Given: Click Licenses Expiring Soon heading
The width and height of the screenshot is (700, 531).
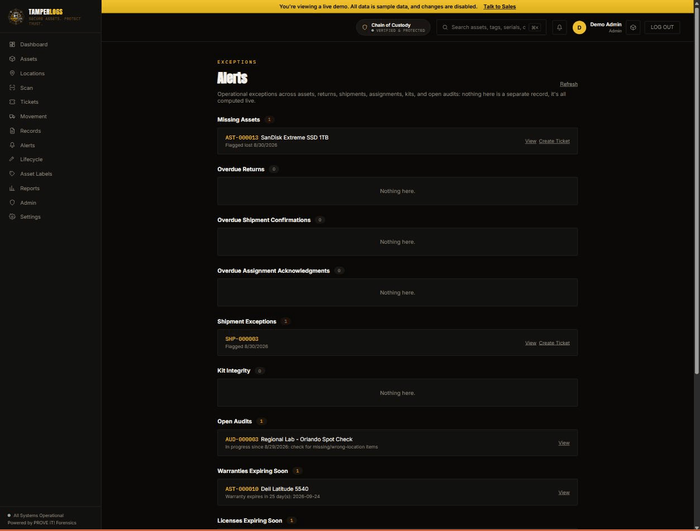Looking at the screenshot, I should pyautogui.click(x=250, y=520).
